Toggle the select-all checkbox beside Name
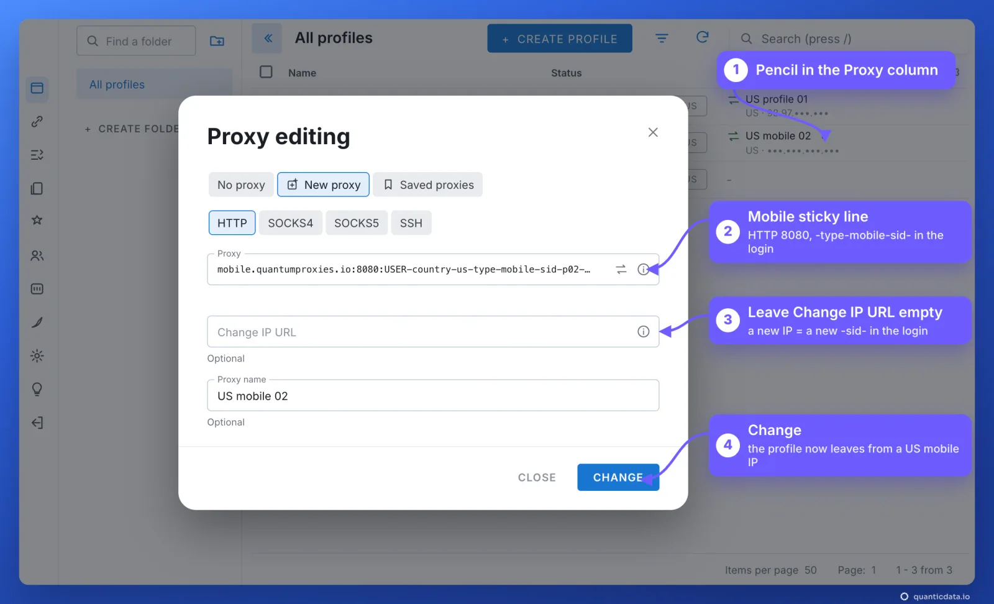Image resolution: width=994 pixels, height=604 pixels. pos(266,72)
